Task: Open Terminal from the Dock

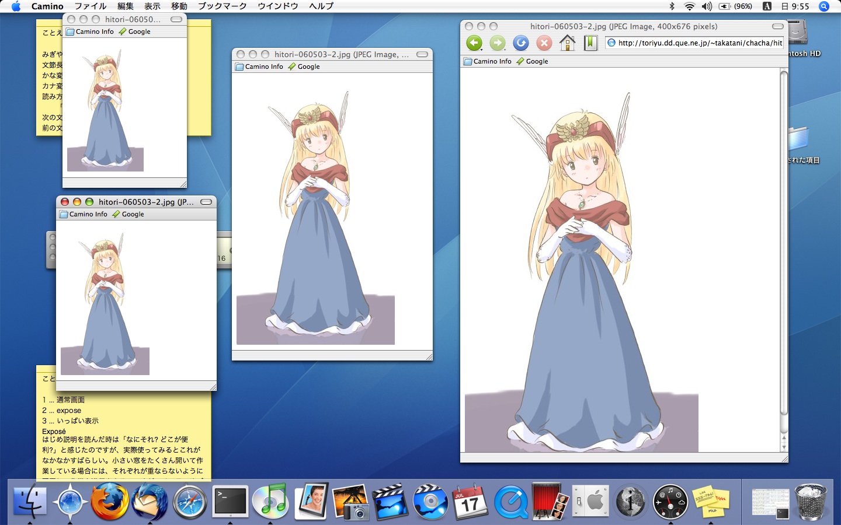Action: tap(230, 502)
